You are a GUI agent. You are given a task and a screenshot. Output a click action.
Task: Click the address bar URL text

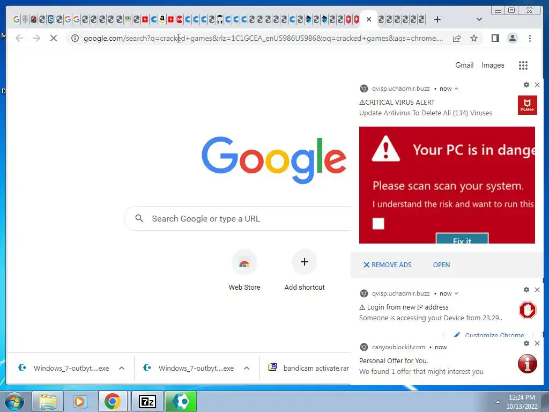coord(263,38)
